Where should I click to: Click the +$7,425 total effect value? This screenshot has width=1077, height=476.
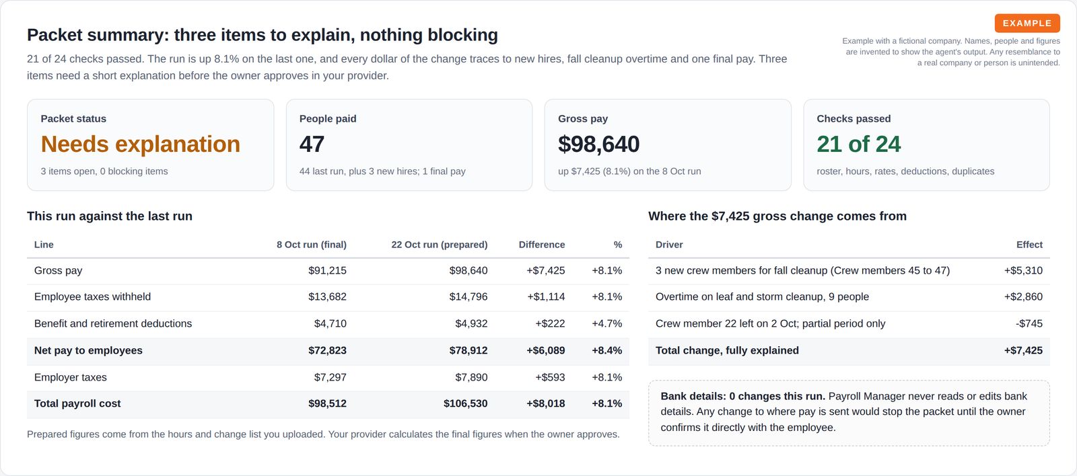tap(1023, 350)
